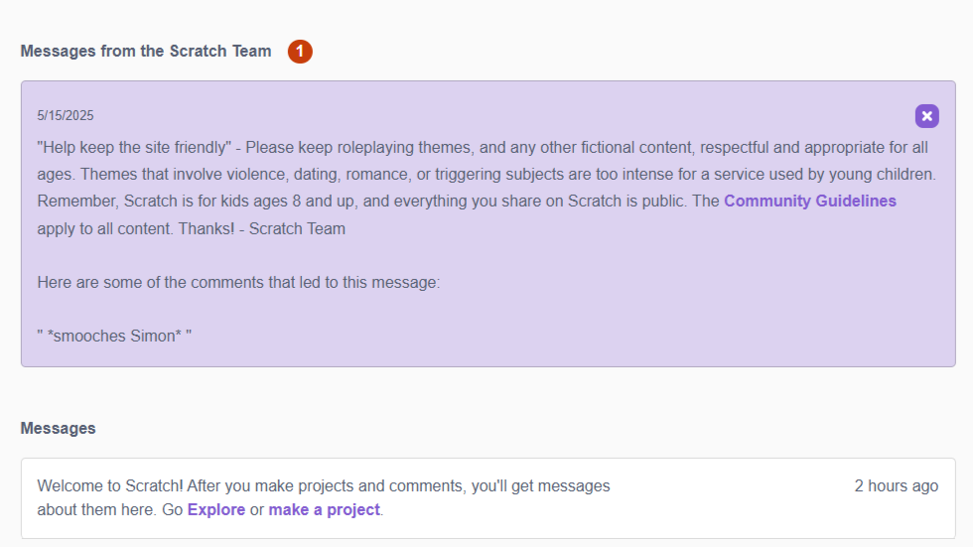Click the red unread count badge
Screen dimensions: 973x547
(x=300, y=52)
